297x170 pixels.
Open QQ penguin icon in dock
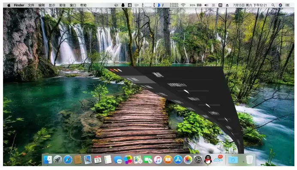(x=208, y=160)
